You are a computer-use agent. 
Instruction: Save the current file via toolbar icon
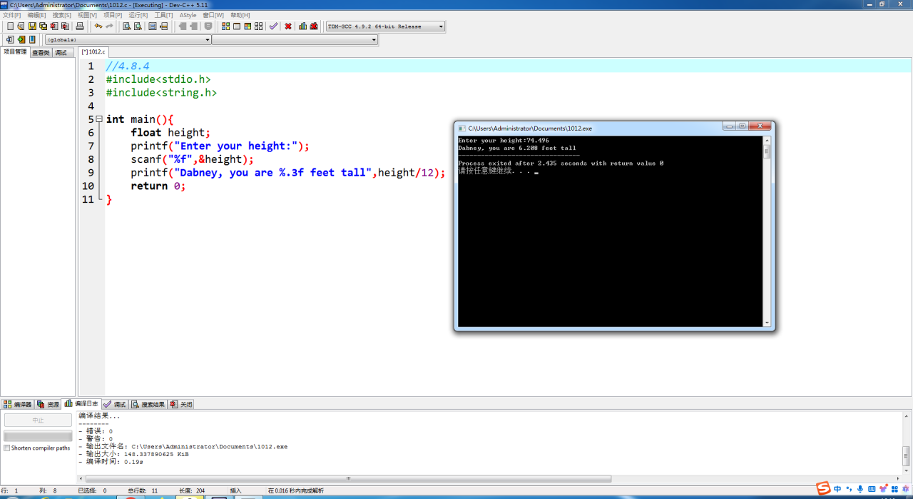point(32,26)
